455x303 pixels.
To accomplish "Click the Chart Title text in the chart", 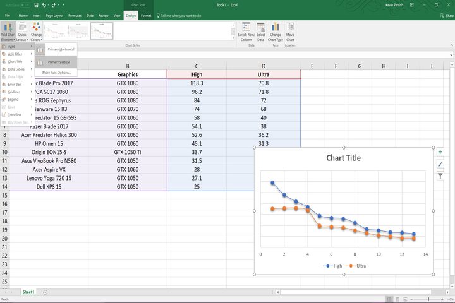I will point(344,158).
